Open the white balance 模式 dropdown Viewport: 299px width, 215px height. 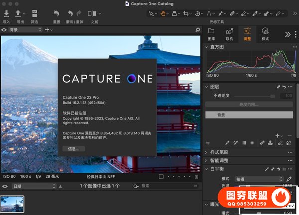point(259,179)
